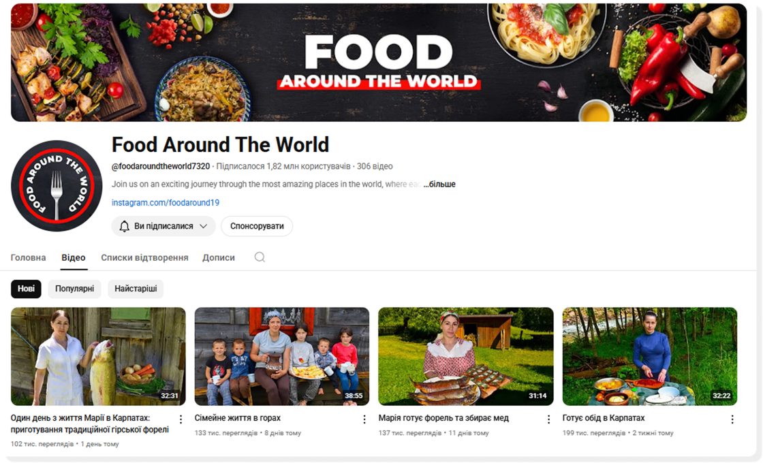Click the handle @foodaroundtheworld7320
The width and height of the screenshot is (763, 463).
click(x=161, y=166)
